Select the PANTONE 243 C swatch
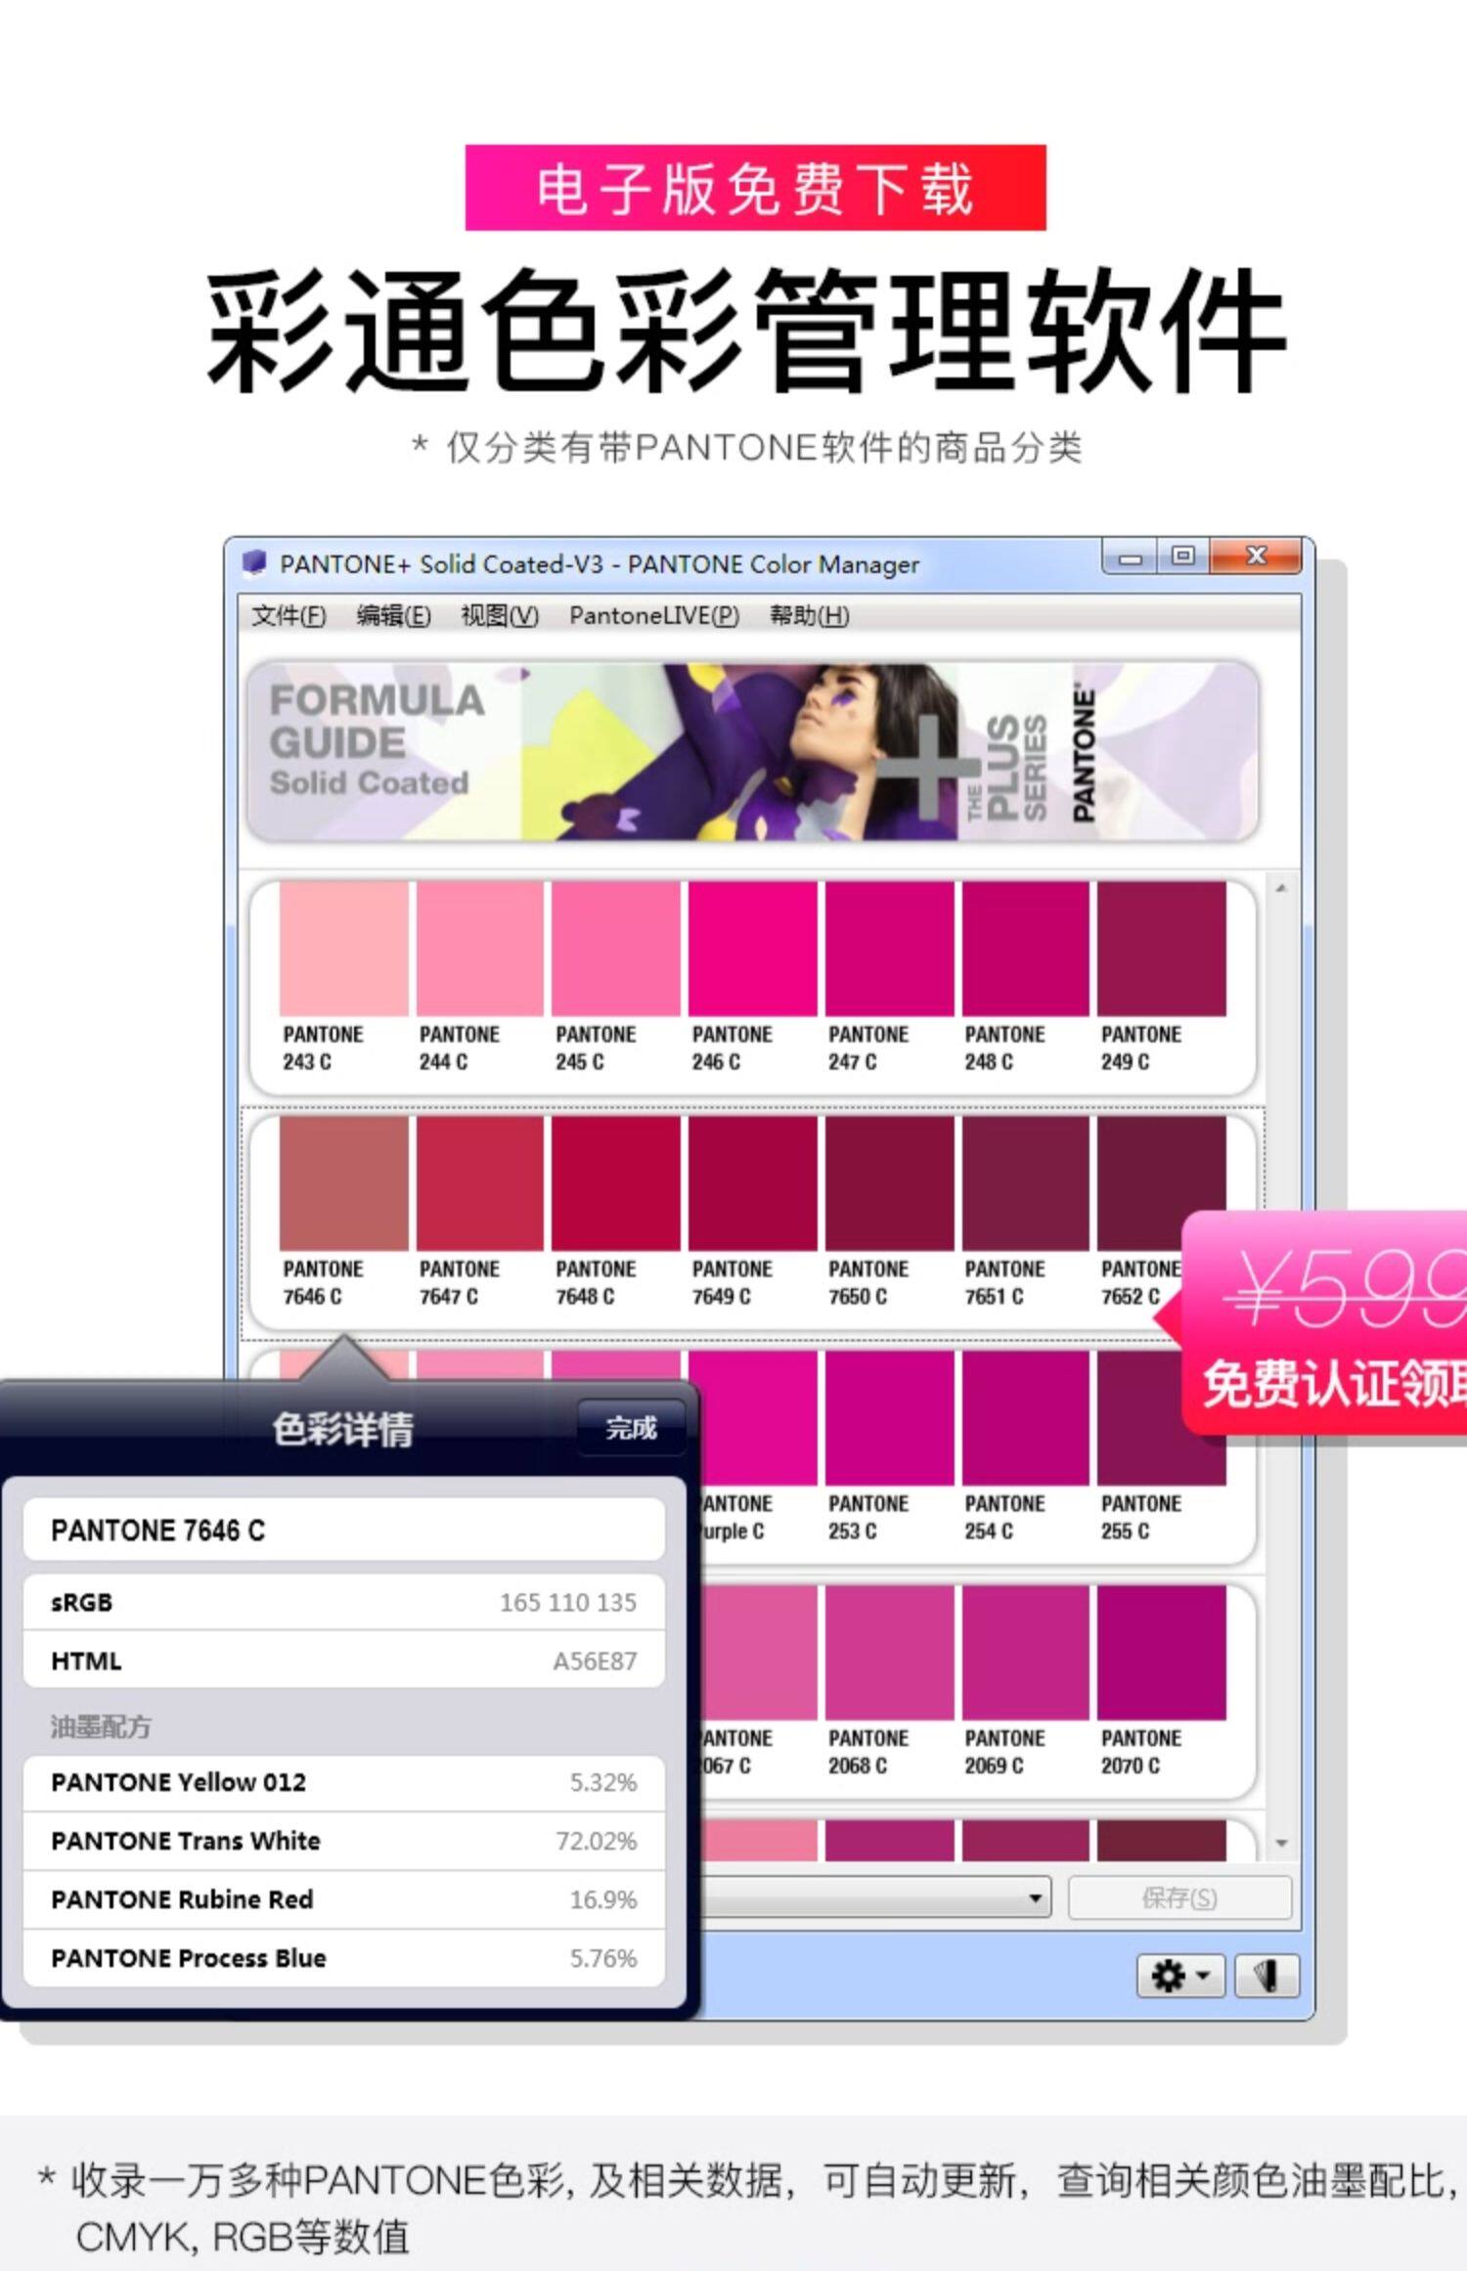This screenshot has width=1467, height=2271. click(343, 949)
